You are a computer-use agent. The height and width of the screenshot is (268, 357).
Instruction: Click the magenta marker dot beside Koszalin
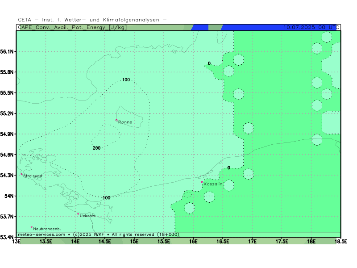[202, 182]
